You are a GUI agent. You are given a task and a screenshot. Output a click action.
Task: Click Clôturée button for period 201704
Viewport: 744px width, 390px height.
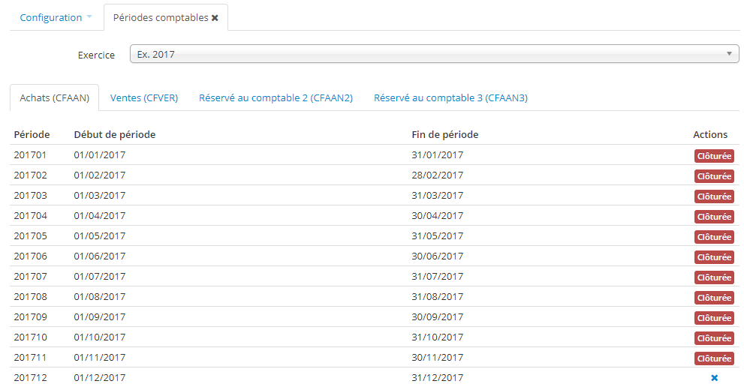pos(714,217)
